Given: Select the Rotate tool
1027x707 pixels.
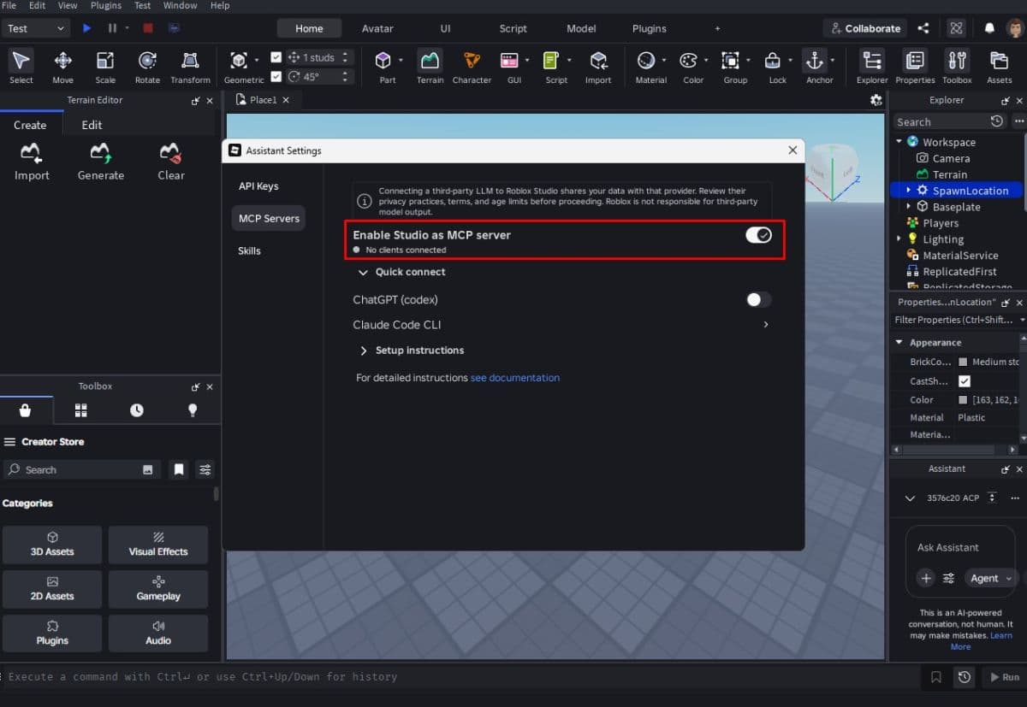Looking at the screenshot, I should (x=147, y=67).
